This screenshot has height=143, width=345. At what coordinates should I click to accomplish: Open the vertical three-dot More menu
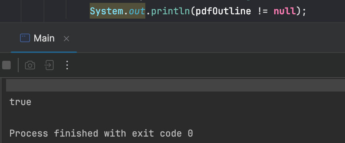click(67, 65)
